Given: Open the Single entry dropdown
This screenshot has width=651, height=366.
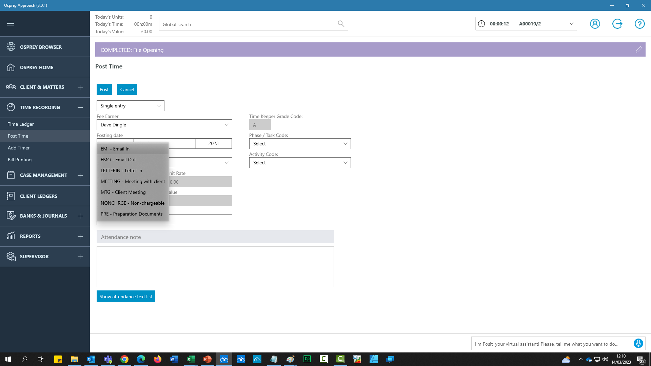Looking at the screenshot, I should click(x=159, y=106).
